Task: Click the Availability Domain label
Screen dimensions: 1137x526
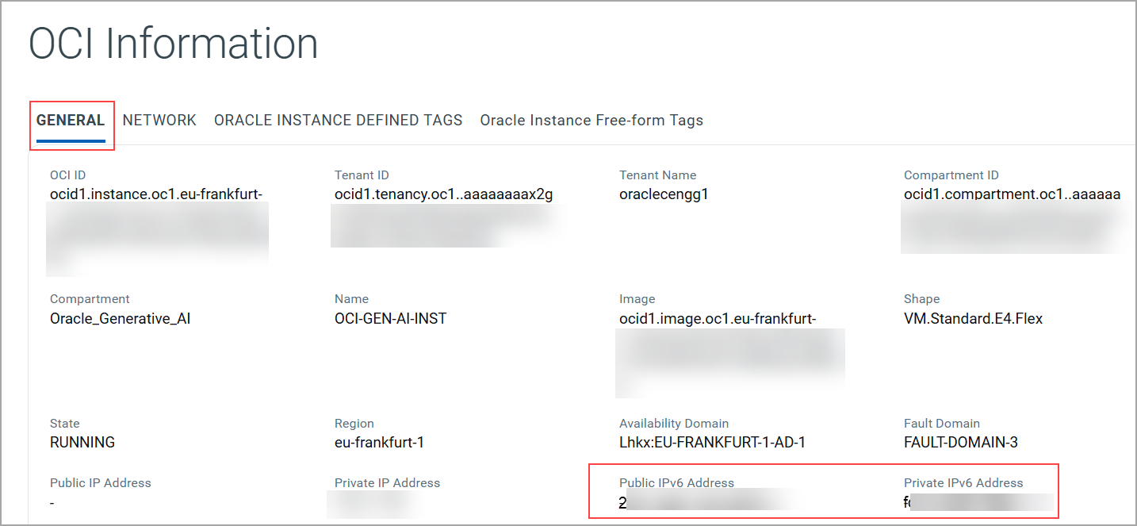Action: pos(674,424)
